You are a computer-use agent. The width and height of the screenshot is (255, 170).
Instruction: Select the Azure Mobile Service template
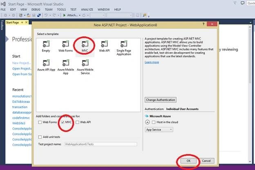click(x=85, y=67)
